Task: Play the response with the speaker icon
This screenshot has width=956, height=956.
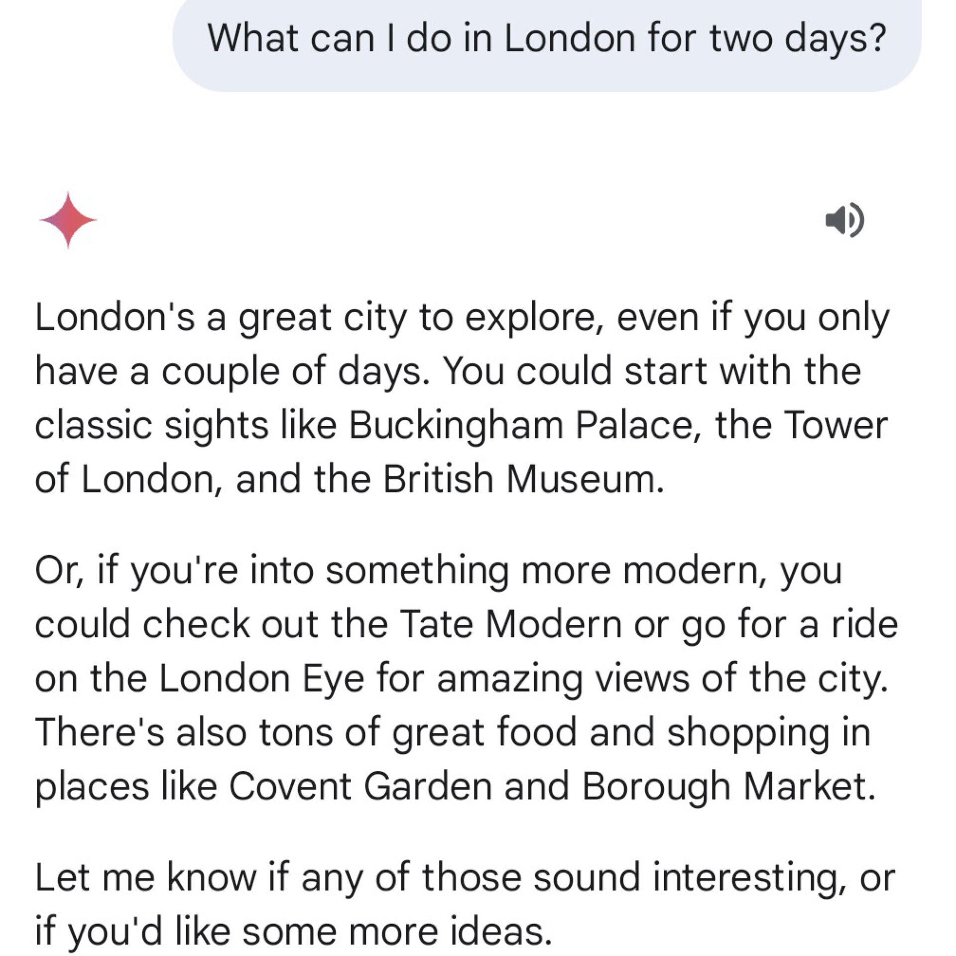Action: tap(844, 220)
